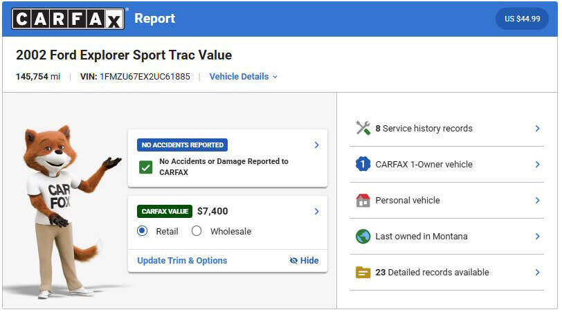The image size is (562, 312).
Task: Click the blue 1-Owner badge icon
Action: pos(363,164)
